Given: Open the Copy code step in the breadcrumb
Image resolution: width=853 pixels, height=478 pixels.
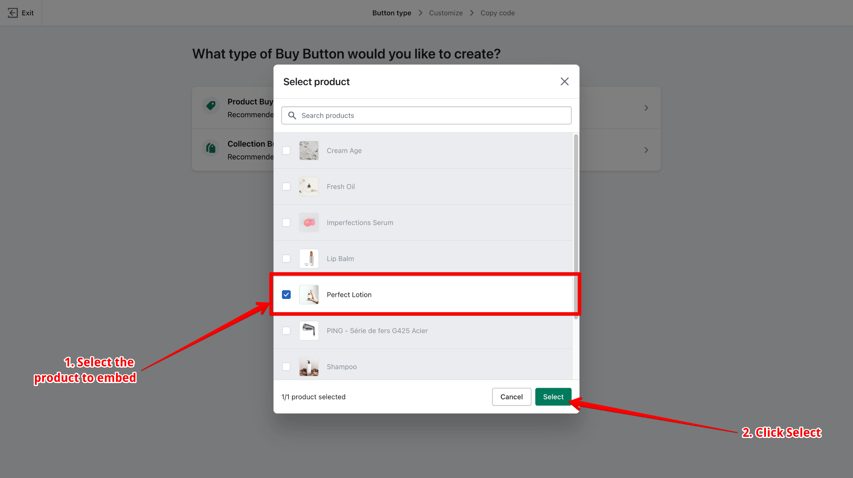Looking at the screenshot, I should tap(497, 12).
